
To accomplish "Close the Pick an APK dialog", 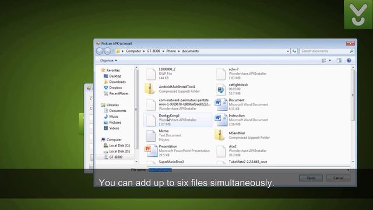I will (x=350, y=44).
